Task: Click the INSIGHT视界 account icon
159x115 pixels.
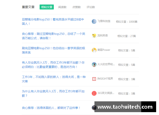Action: (x=94, y=79)
